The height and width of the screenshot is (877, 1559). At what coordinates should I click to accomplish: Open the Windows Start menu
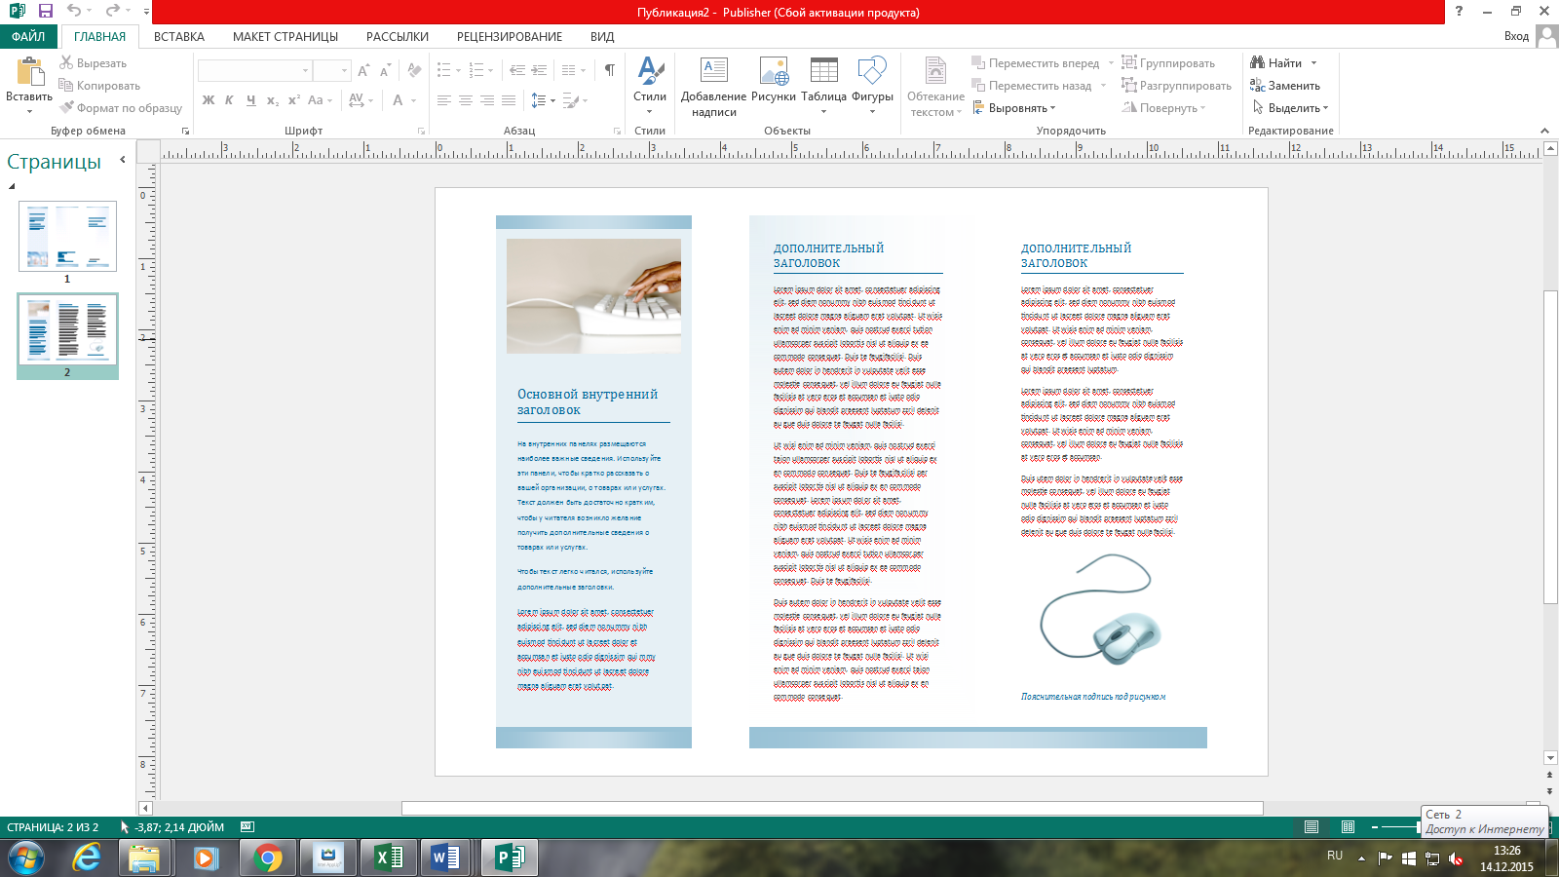pos(26,858)
